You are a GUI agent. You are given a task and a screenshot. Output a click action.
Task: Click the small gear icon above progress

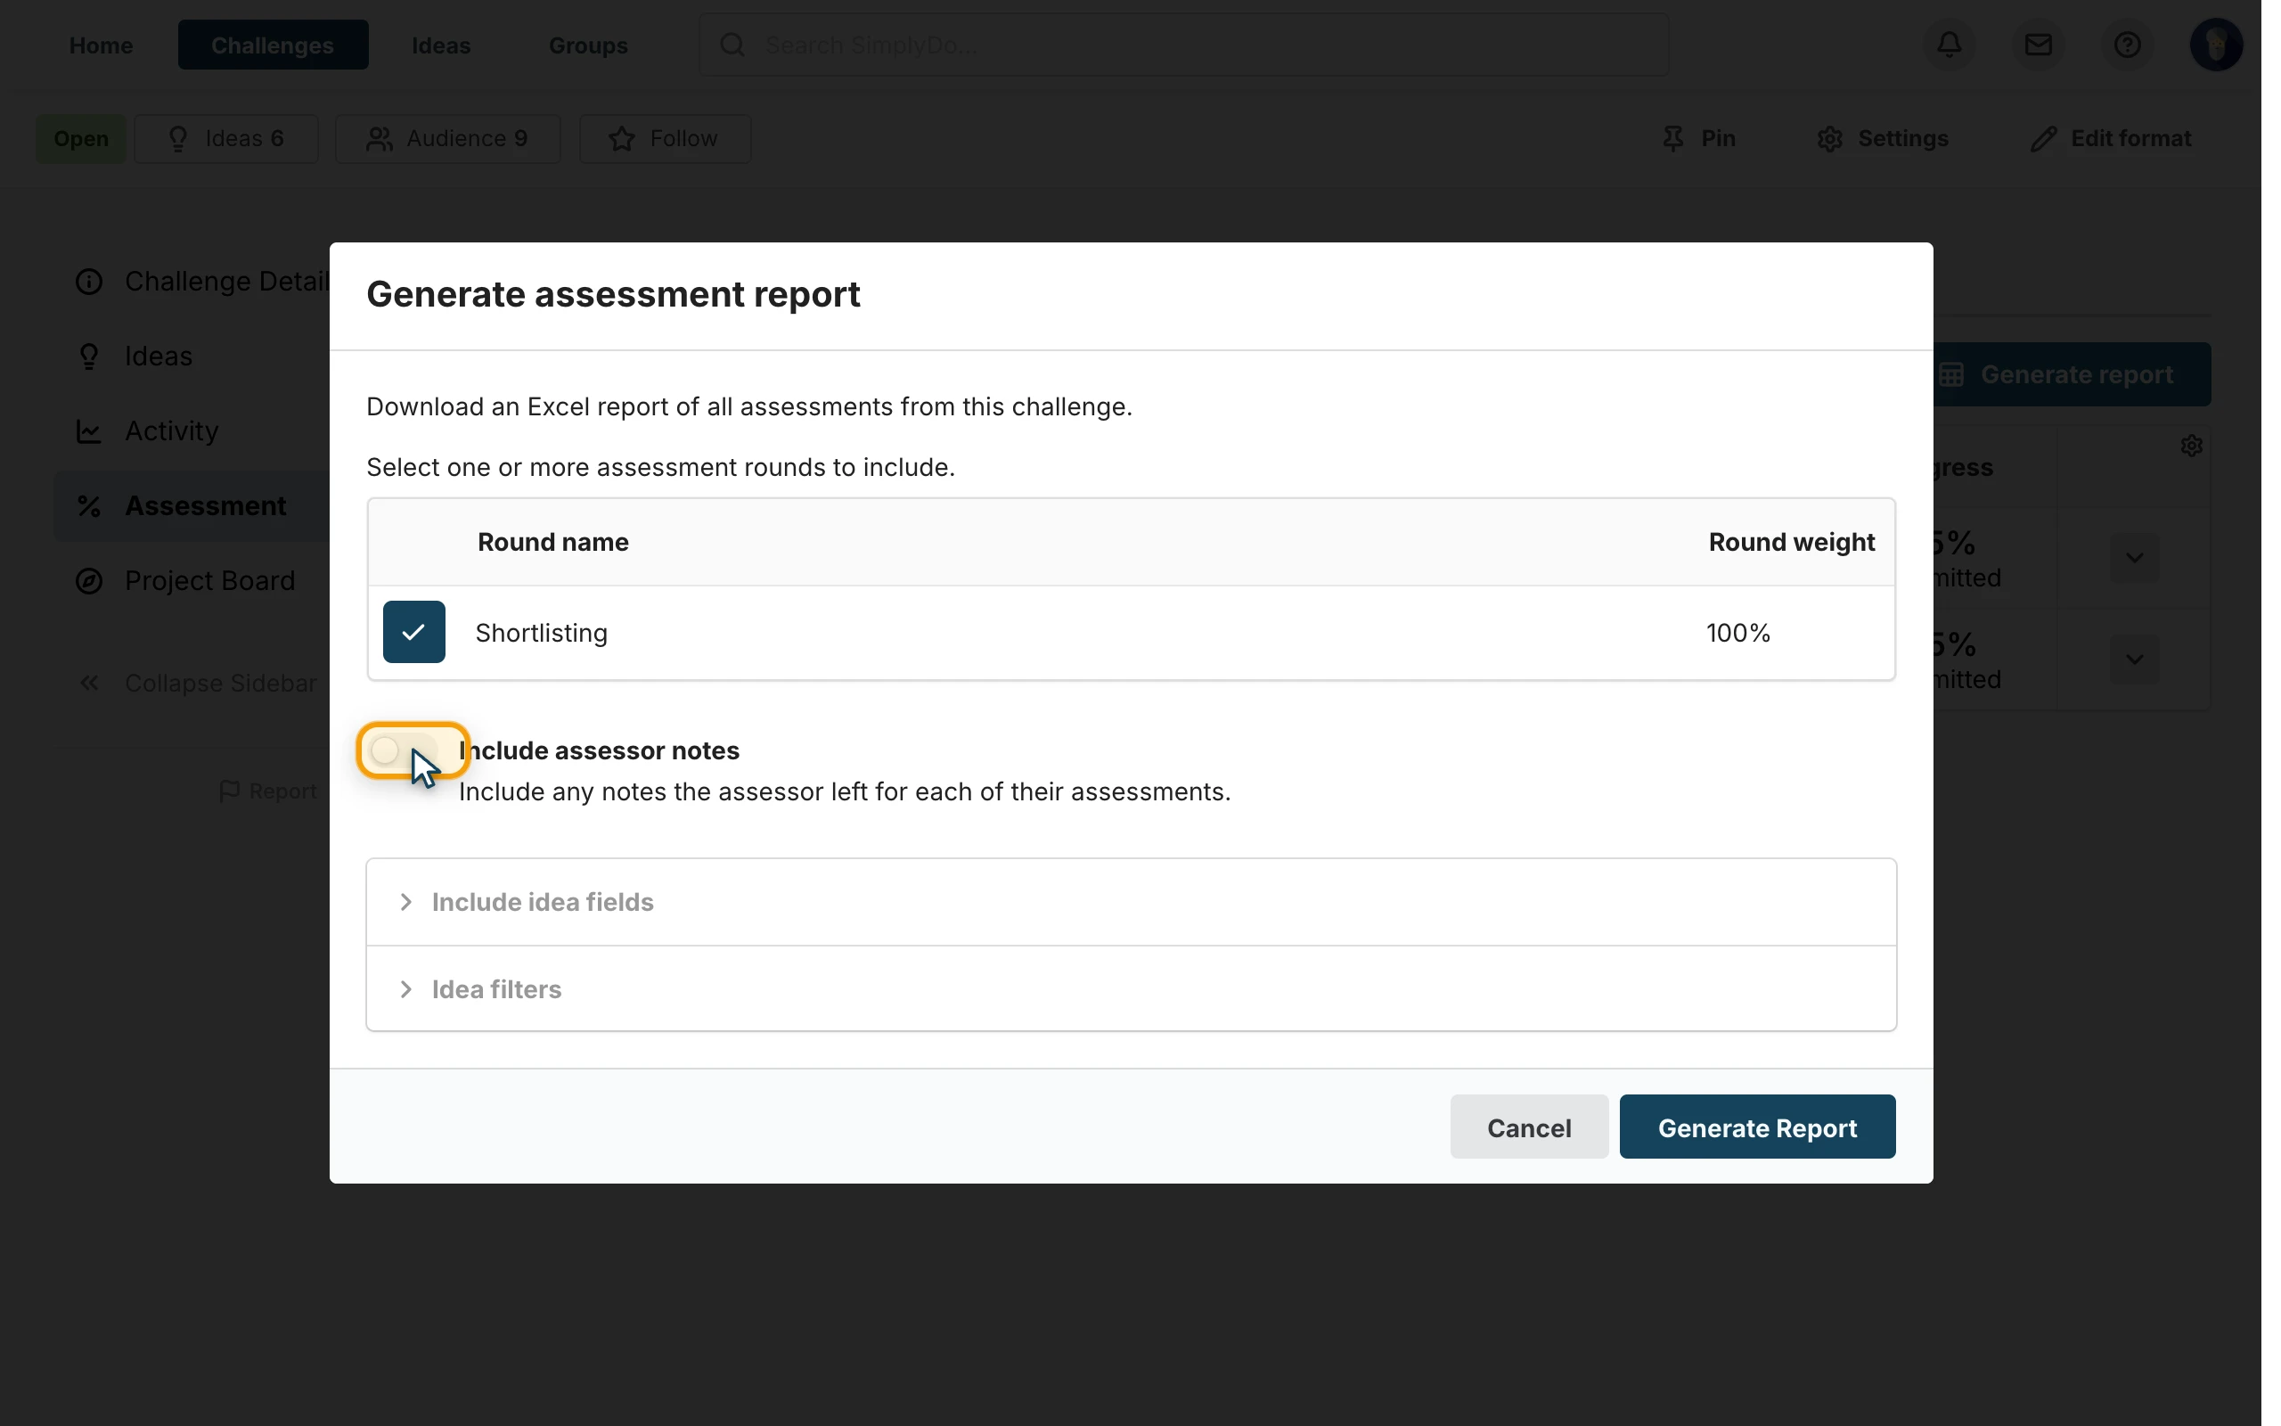[x=2190, y=445]
